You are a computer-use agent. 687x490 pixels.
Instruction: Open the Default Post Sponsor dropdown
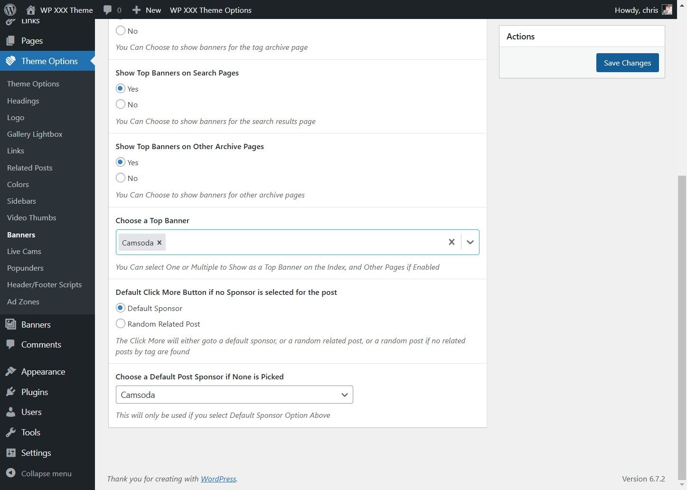344,395
